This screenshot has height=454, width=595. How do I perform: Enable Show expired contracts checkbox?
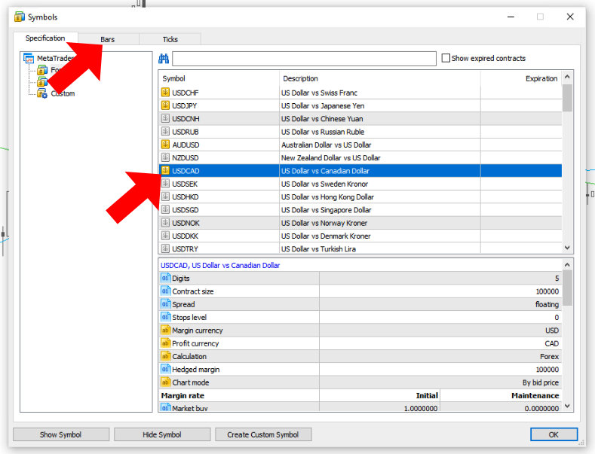pos(446,59)
